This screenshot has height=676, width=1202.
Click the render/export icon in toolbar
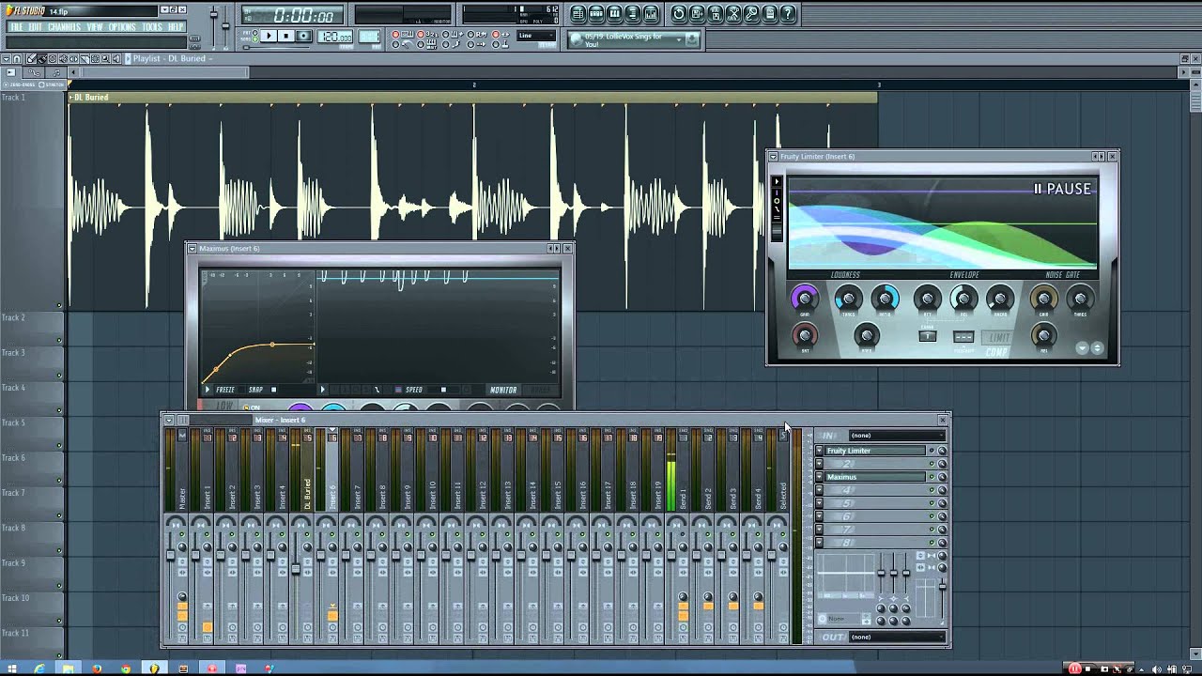pos(715,14)
